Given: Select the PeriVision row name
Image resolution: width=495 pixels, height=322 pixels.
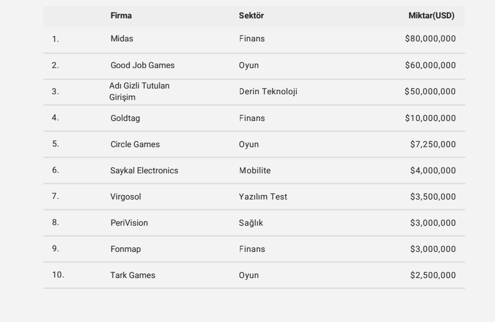Looking at the screenshot, I should point(125,223).
